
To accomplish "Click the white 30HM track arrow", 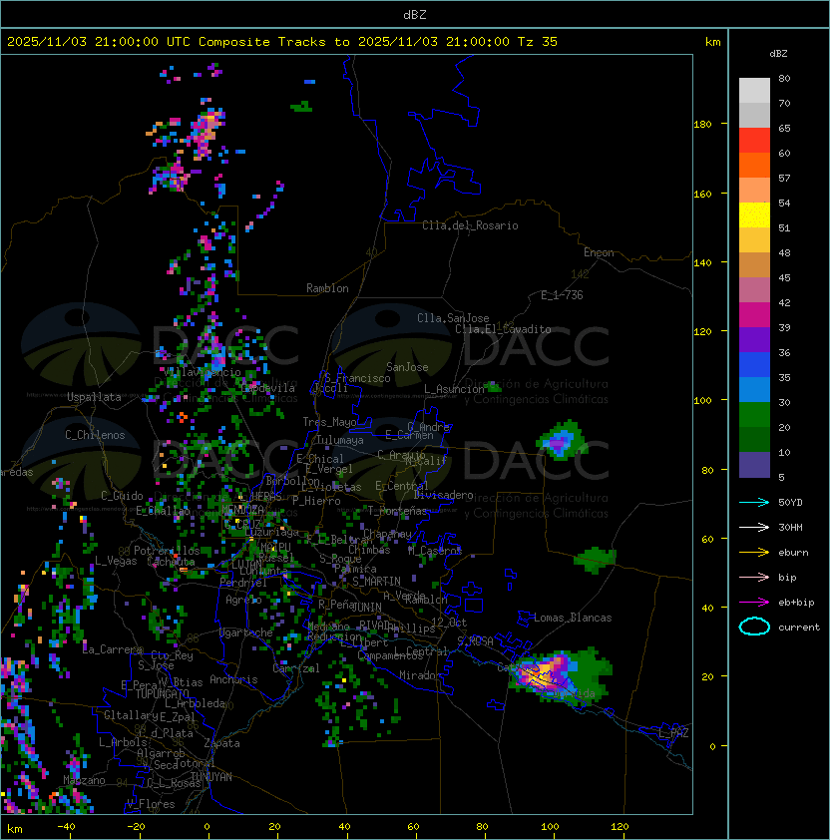I will tap(754, 527).
